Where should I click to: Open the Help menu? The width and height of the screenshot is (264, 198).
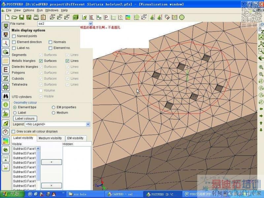tap(64, 10)
